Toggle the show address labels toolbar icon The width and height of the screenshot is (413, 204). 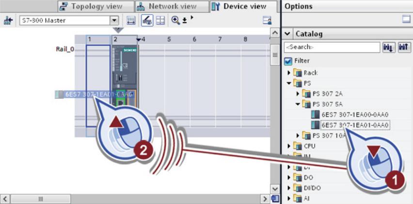point(131,20)
